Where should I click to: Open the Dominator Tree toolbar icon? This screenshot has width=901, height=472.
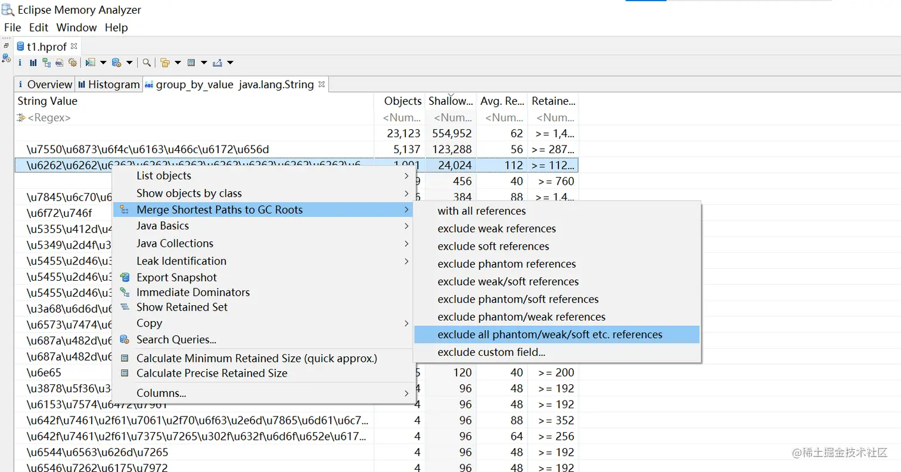(46, 63)
